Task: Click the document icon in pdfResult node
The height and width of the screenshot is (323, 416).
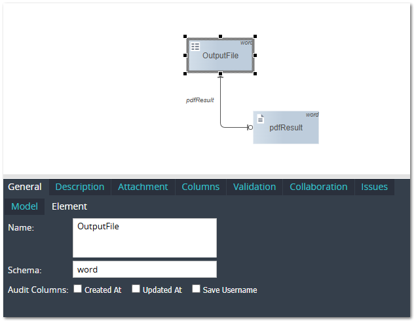Action: tap(261, 119)
